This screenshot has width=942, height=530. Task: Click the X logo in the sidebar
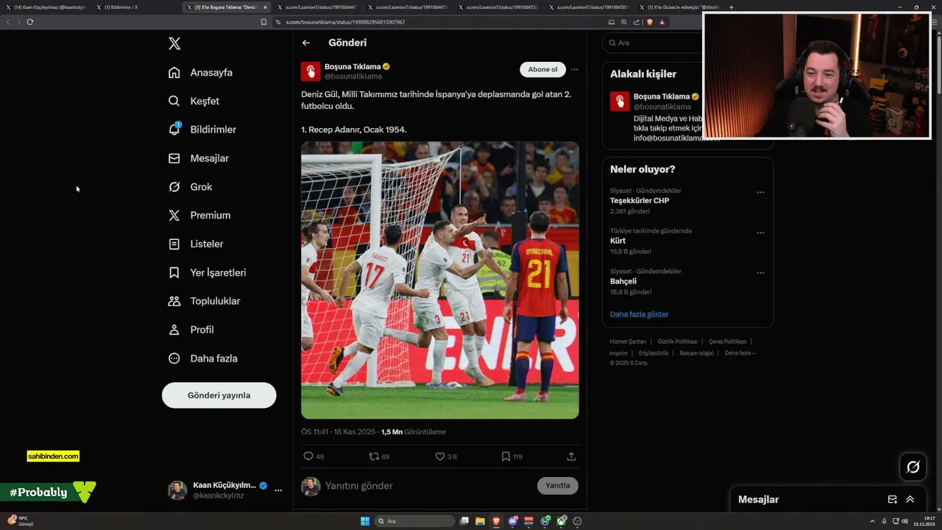click(x=174, y=43)
